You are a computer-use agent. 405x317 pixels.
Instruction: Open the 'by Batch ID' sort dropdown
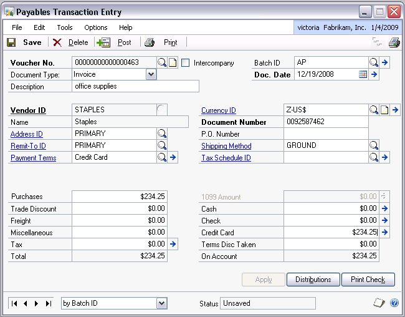coord(161,303)
